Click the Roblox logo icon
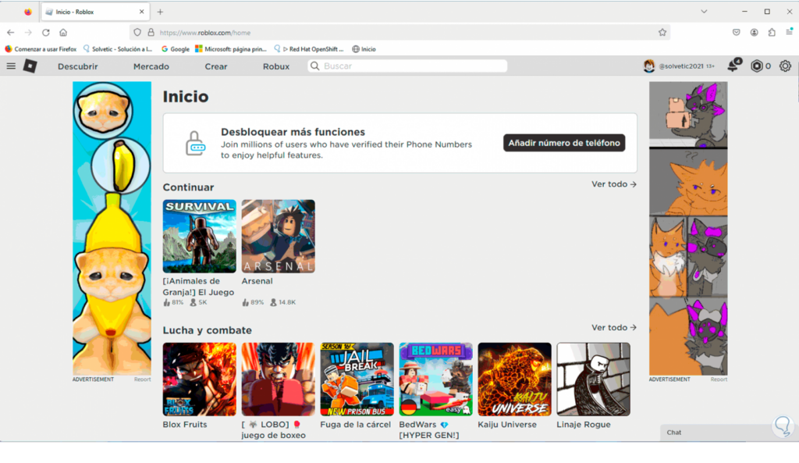Viewport: 799px width, 463px height. click(30, 66)
